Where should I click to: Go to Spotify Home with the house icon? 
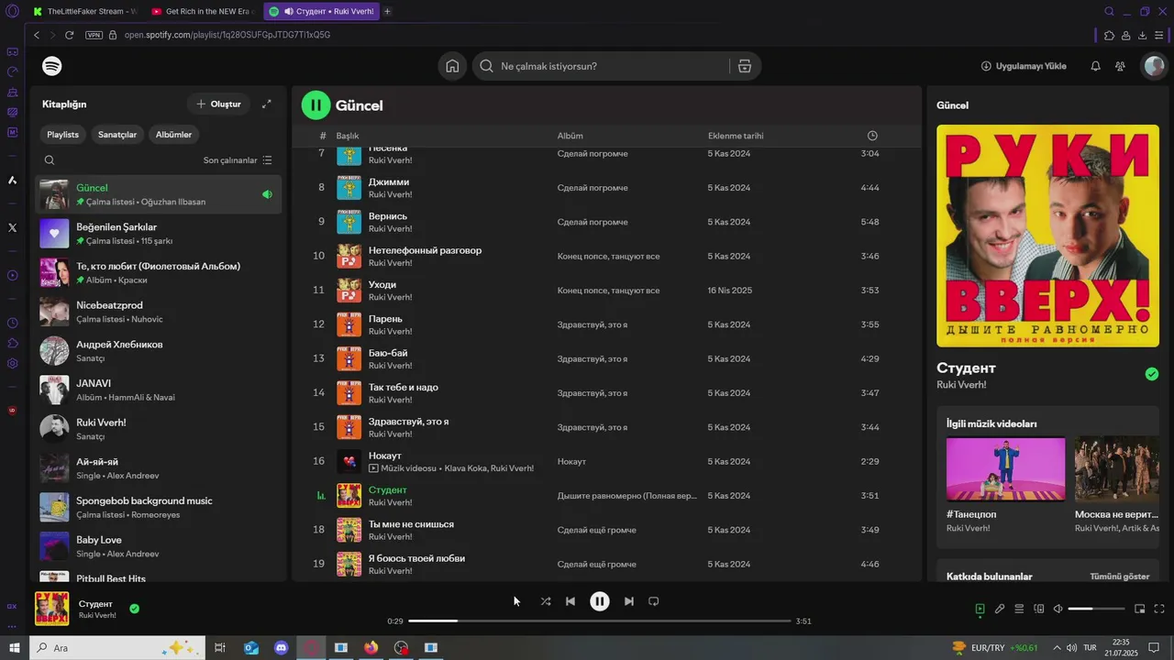click(452, 66)
